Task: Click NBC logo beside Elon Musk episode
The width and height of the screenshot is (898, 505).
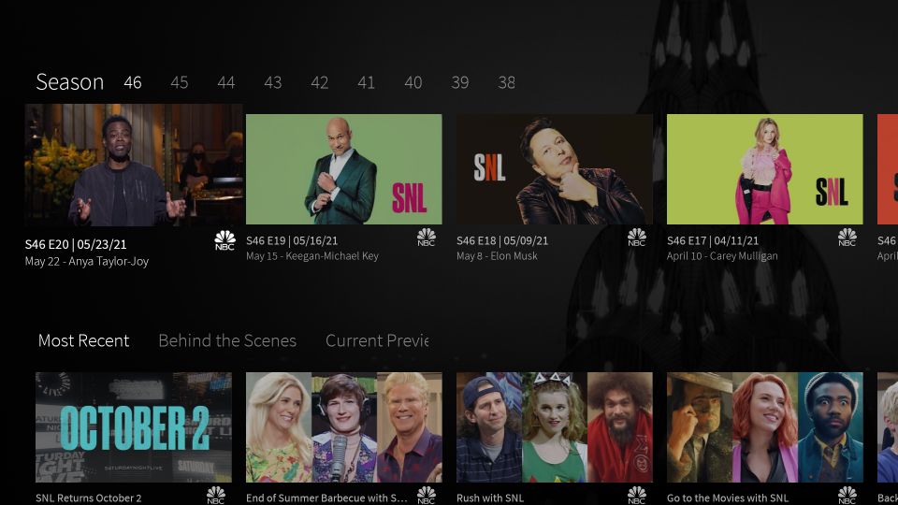Action: click(x=637, y=238)
